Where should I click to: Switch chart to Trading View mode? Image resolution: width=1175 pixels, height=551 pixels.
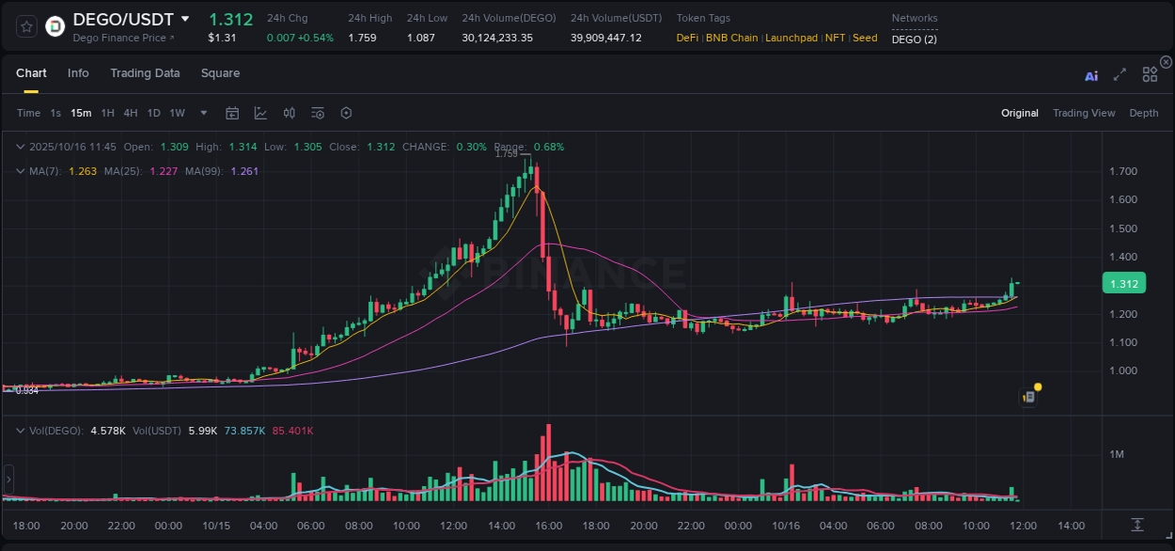(x=1084, y=113)
